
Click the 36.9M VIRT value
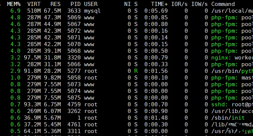point(32,118)
